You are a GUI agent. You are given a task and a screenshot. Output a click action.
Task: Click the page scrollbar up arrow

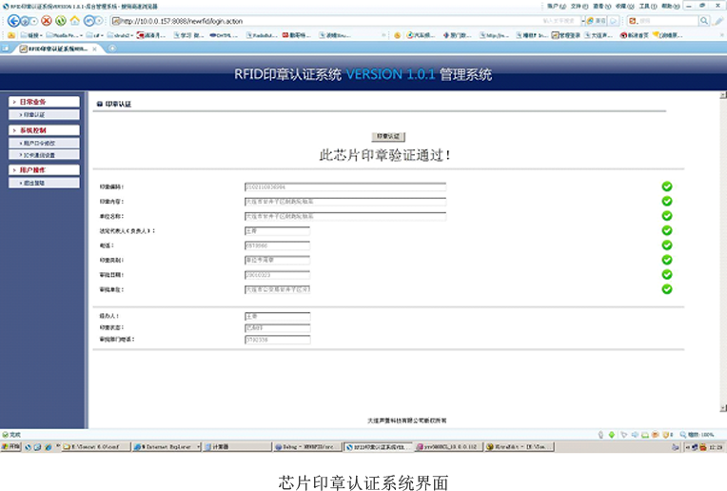(x=723, y=95)
